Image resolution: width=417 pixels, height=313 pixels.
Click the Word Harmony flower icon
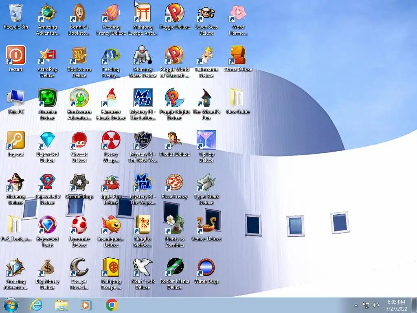[x=238, y=13]
